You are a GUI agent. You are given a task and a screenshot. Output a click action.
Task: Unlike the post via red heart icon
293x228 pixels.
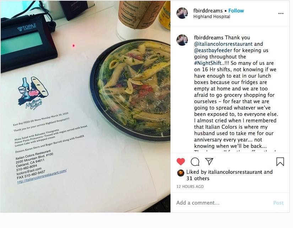[x=180, y=162]
